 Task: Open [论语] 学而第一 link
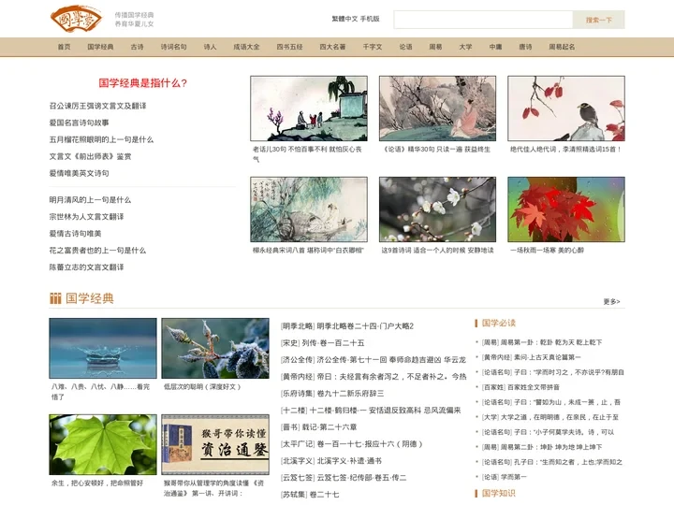(x=504, y=477)
